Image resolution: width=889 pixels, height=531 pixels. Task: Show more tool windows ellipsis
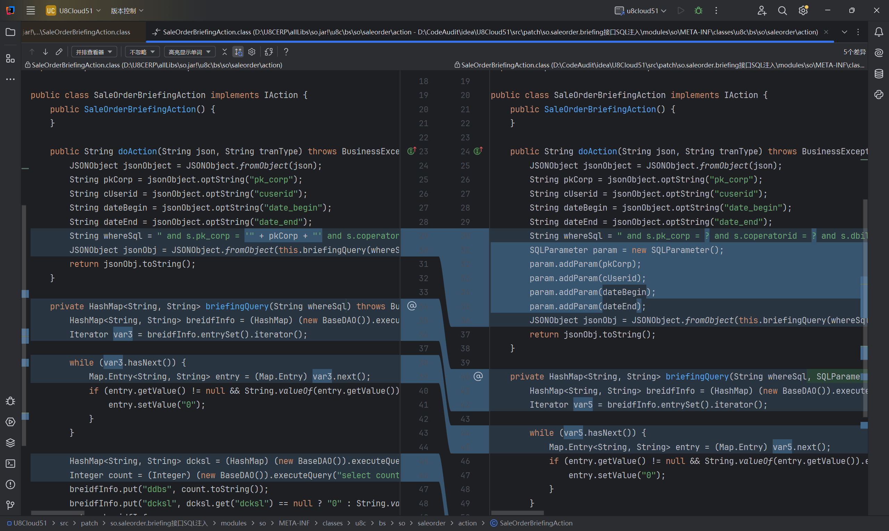pos(10,79)
